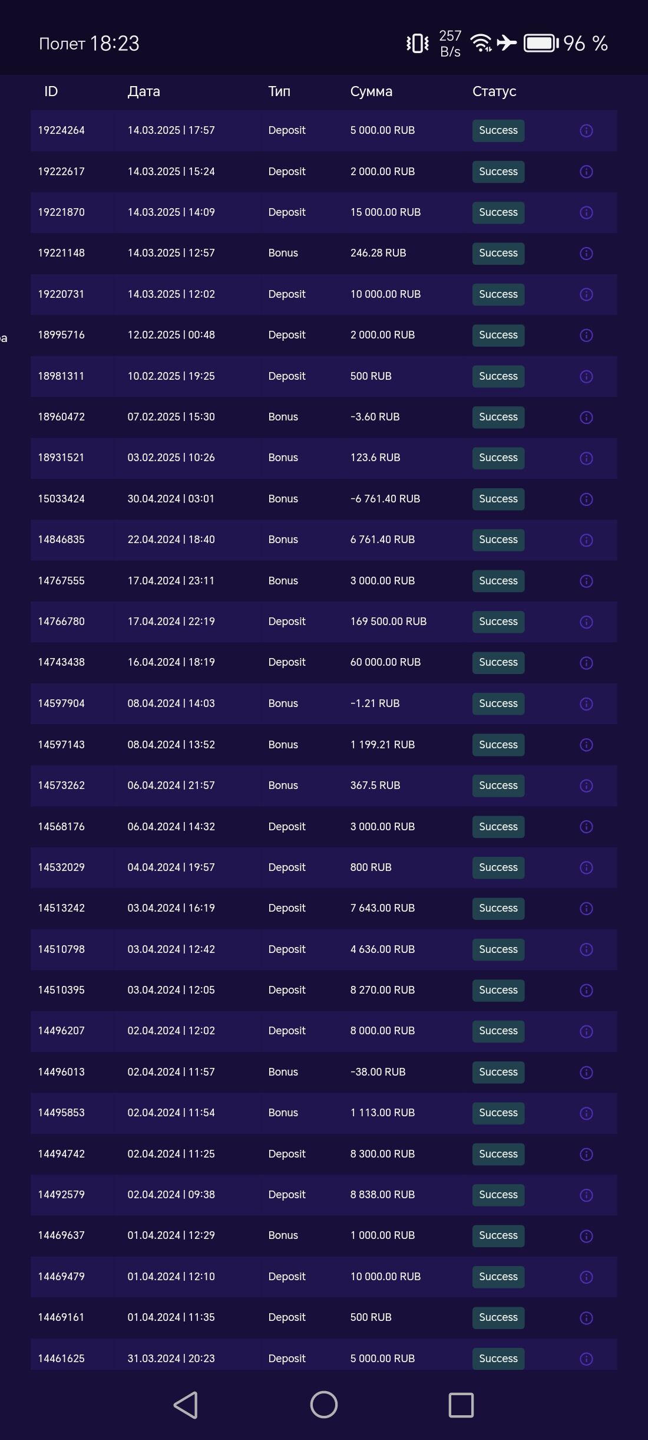View info icon for transaction 14510395

pos(586,990)
